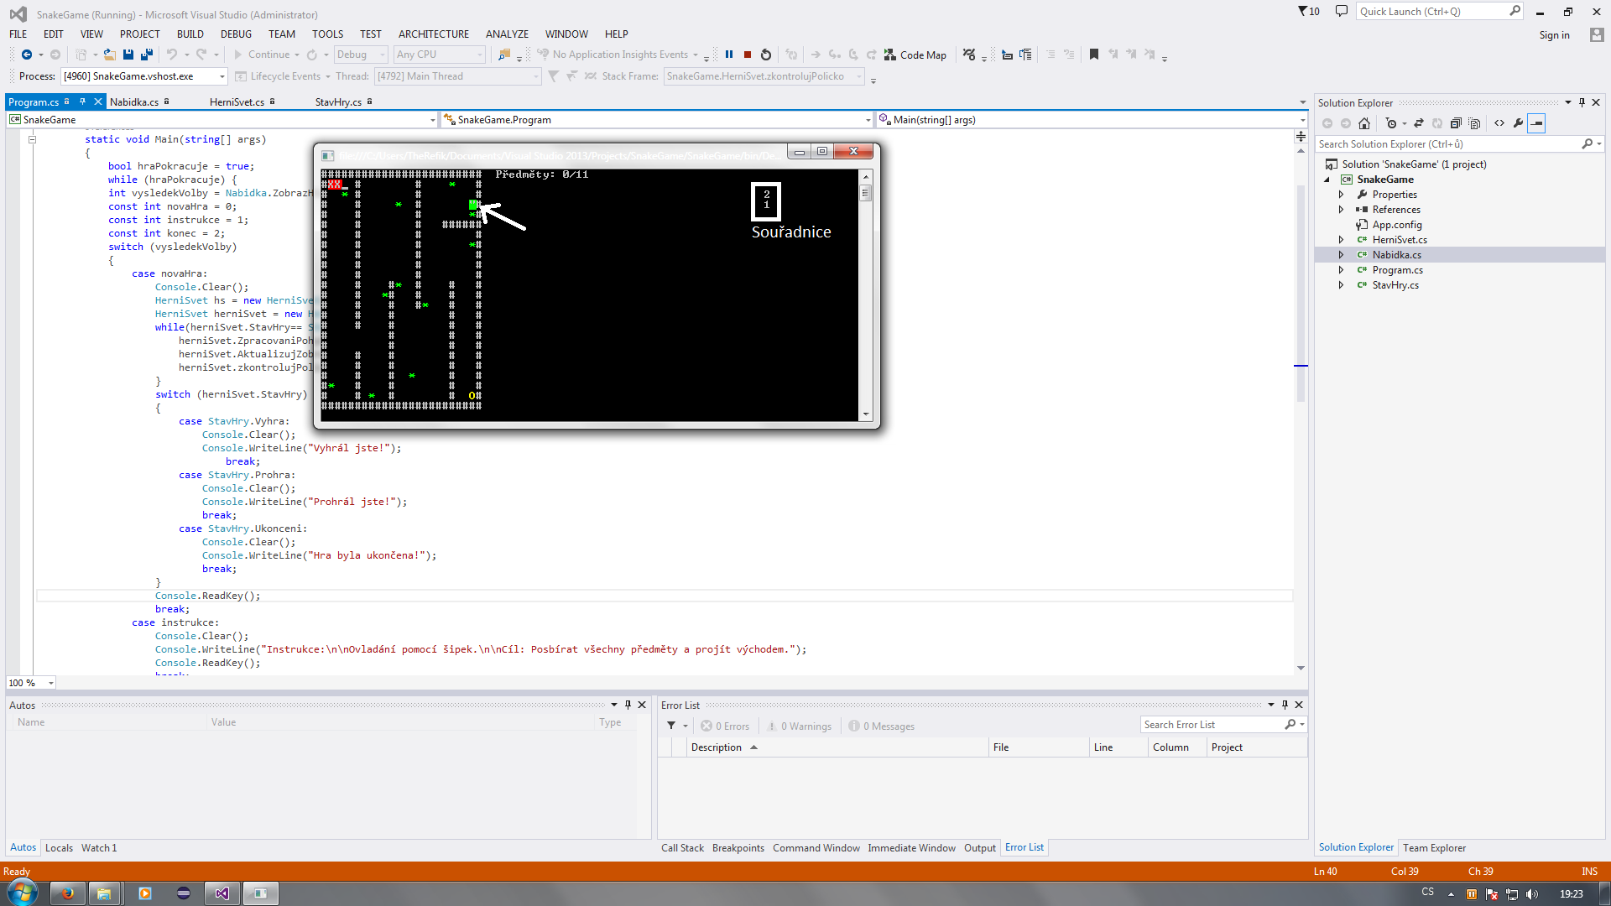Open the DEBUG menu
The height and width of the screenshot is (906, 1611).
[236, 34]
